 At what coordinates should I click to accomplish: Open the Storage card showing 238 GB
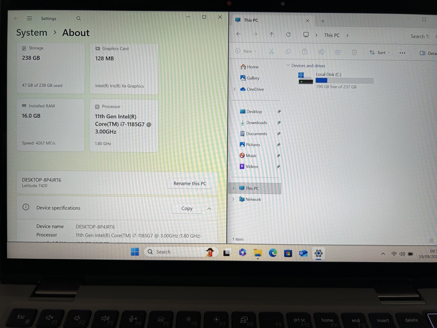point(51,68)
